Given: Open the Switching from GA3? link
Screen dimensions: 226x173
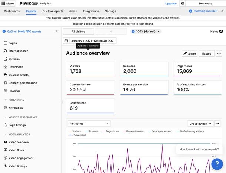Looking at the screenshot, I should [205, 11].
